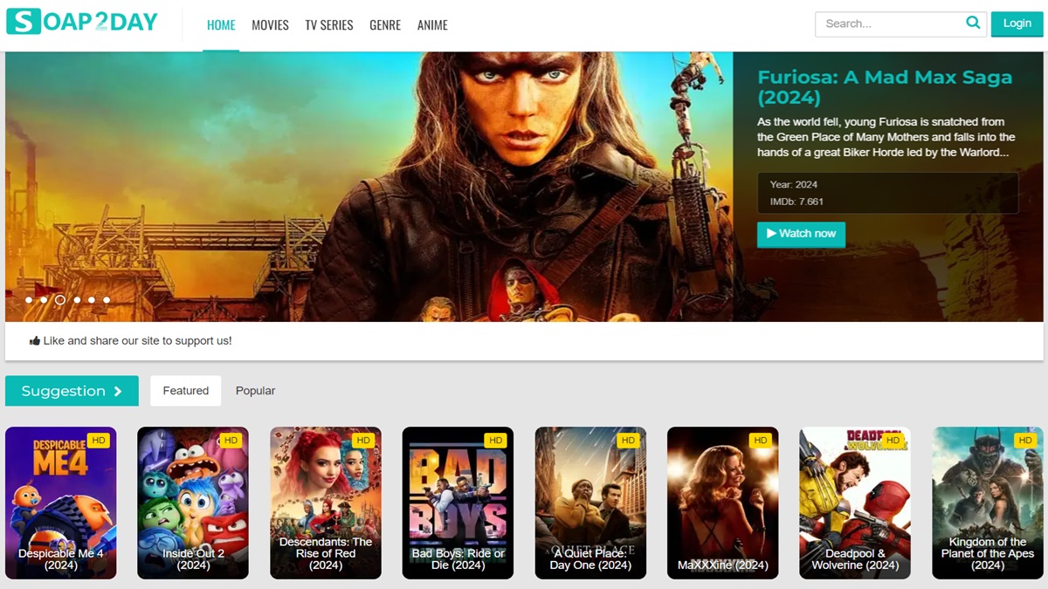Switch to the Featured tab

coord(186,391)
